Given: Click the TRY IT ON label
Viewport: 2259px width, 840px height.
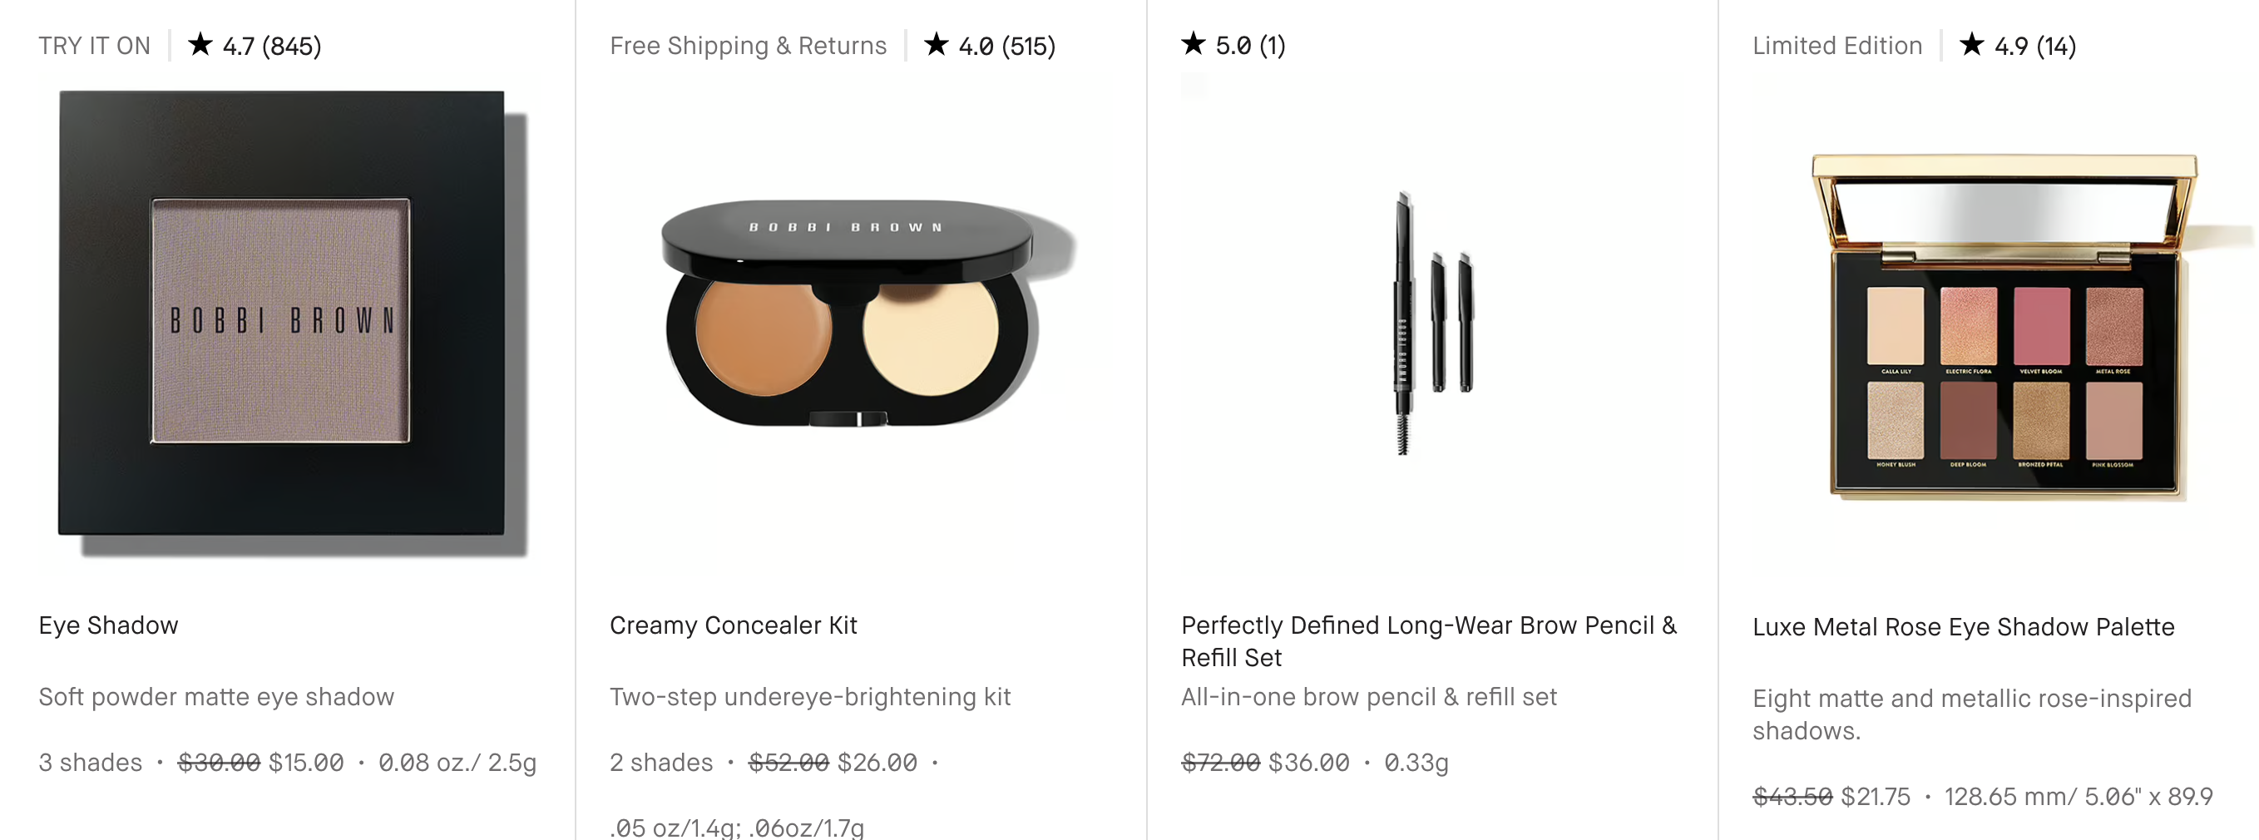Looking at the screenshot, I should tap(95, 46).
